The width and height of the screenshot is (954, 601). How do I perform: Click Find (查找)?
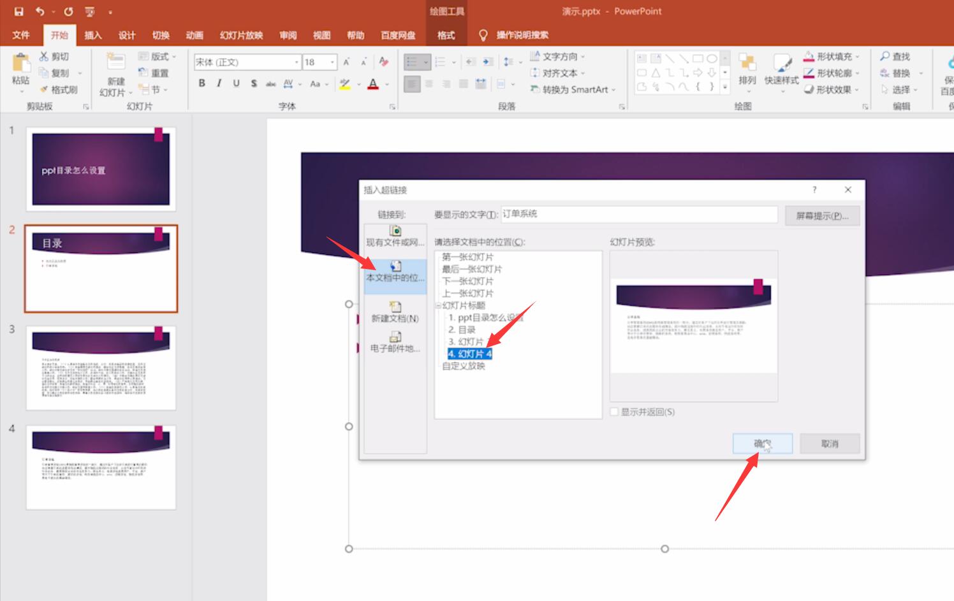click(x=895, y=57)
